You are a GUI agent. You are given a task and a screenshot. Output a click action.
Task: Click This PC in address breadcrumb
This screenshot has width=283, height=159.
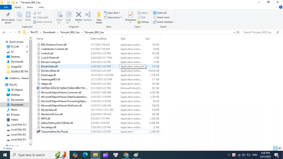34,32
